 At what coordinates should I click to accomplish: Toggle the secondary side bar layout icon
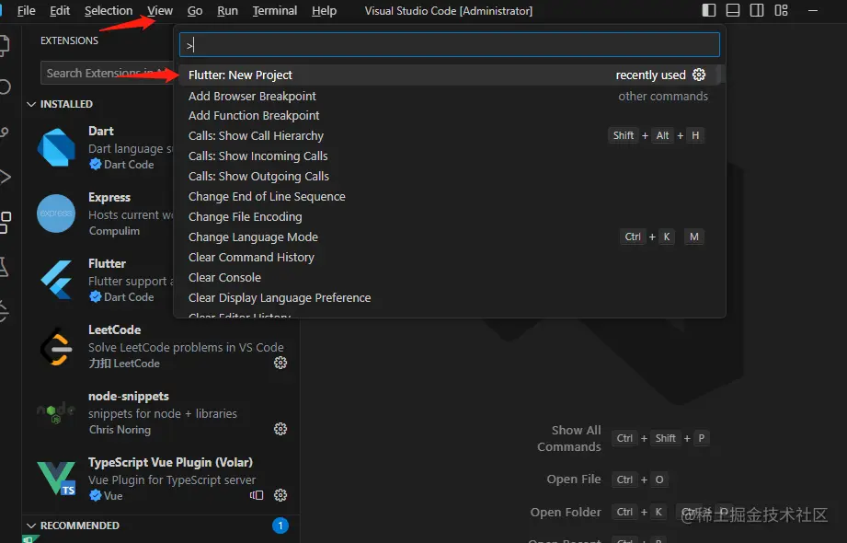click(x=757, y=10)
